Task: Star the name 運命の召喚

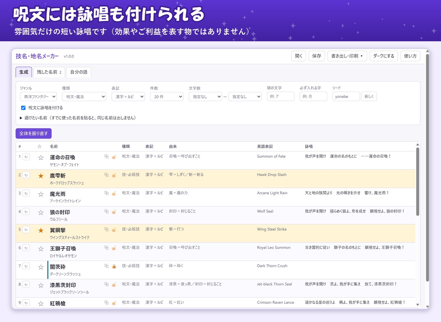Action: click(41, 158)
